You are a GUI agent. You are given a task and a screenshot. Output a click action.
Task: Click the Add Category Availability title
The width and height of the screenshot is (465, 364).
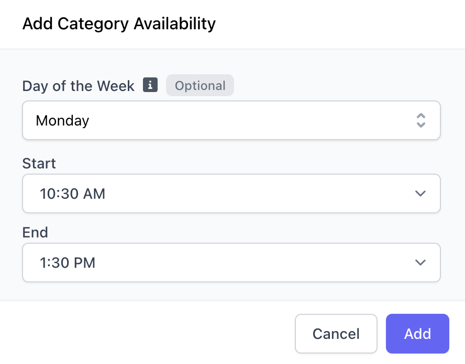[119, 24]
